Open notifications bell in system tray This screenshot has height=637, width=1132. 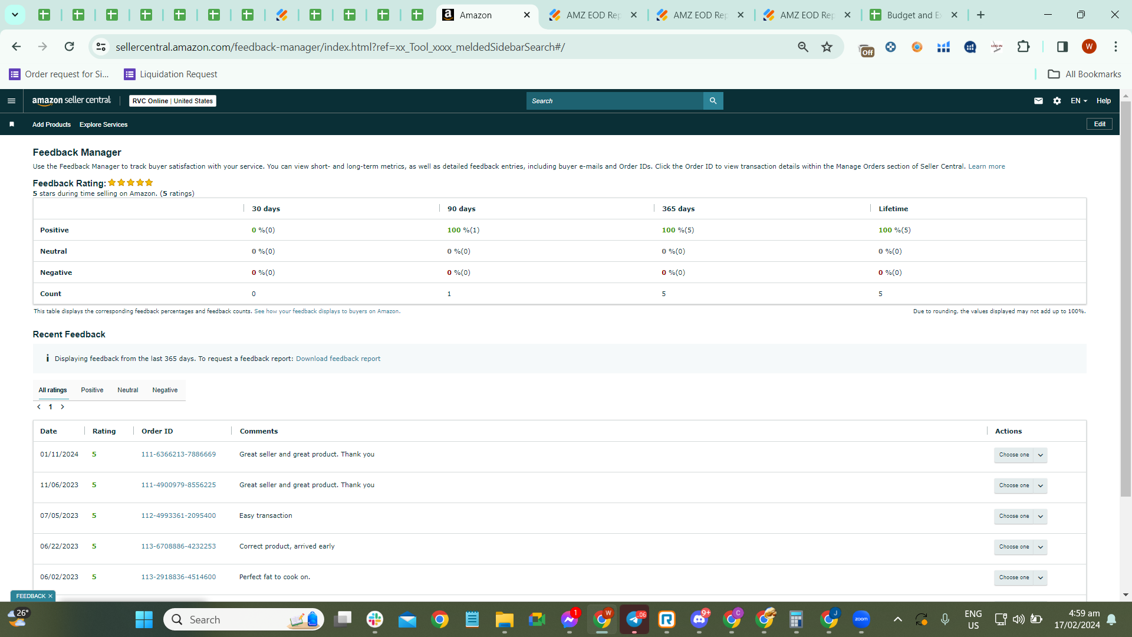pos(1111,619)
